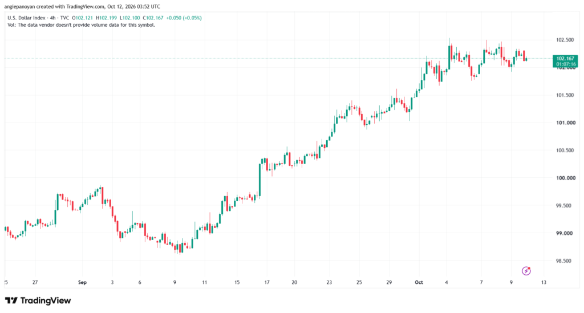Click the "100.000" price axis label

pyautogui.click(x=565, y=178)
